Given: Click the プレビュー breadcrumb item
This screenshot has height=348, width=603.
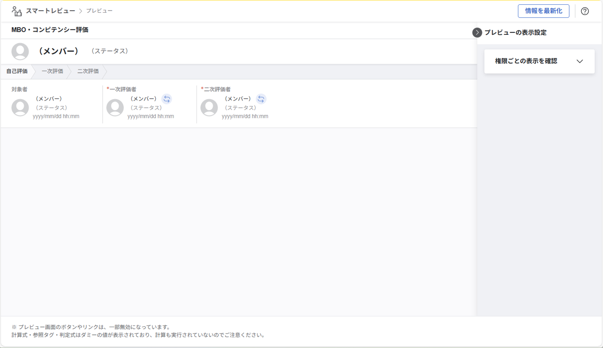Looking at the screenshot, I should click(99, 11).
